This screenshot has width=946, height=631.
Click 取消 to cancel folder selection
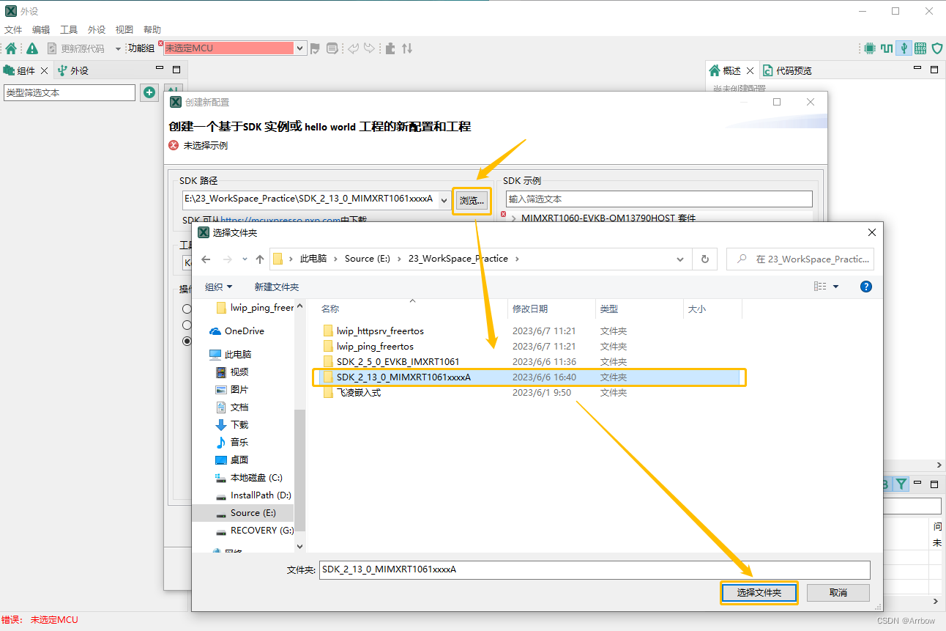tap(838, 592)
